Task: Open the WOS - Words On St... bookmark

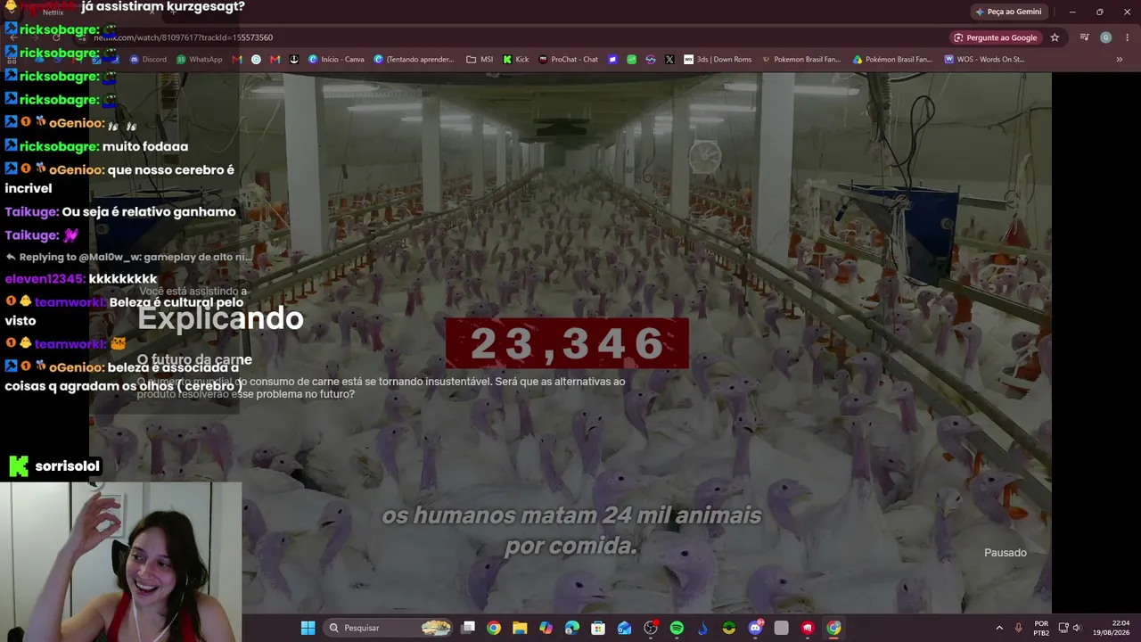Action: (x=984, y=60)
